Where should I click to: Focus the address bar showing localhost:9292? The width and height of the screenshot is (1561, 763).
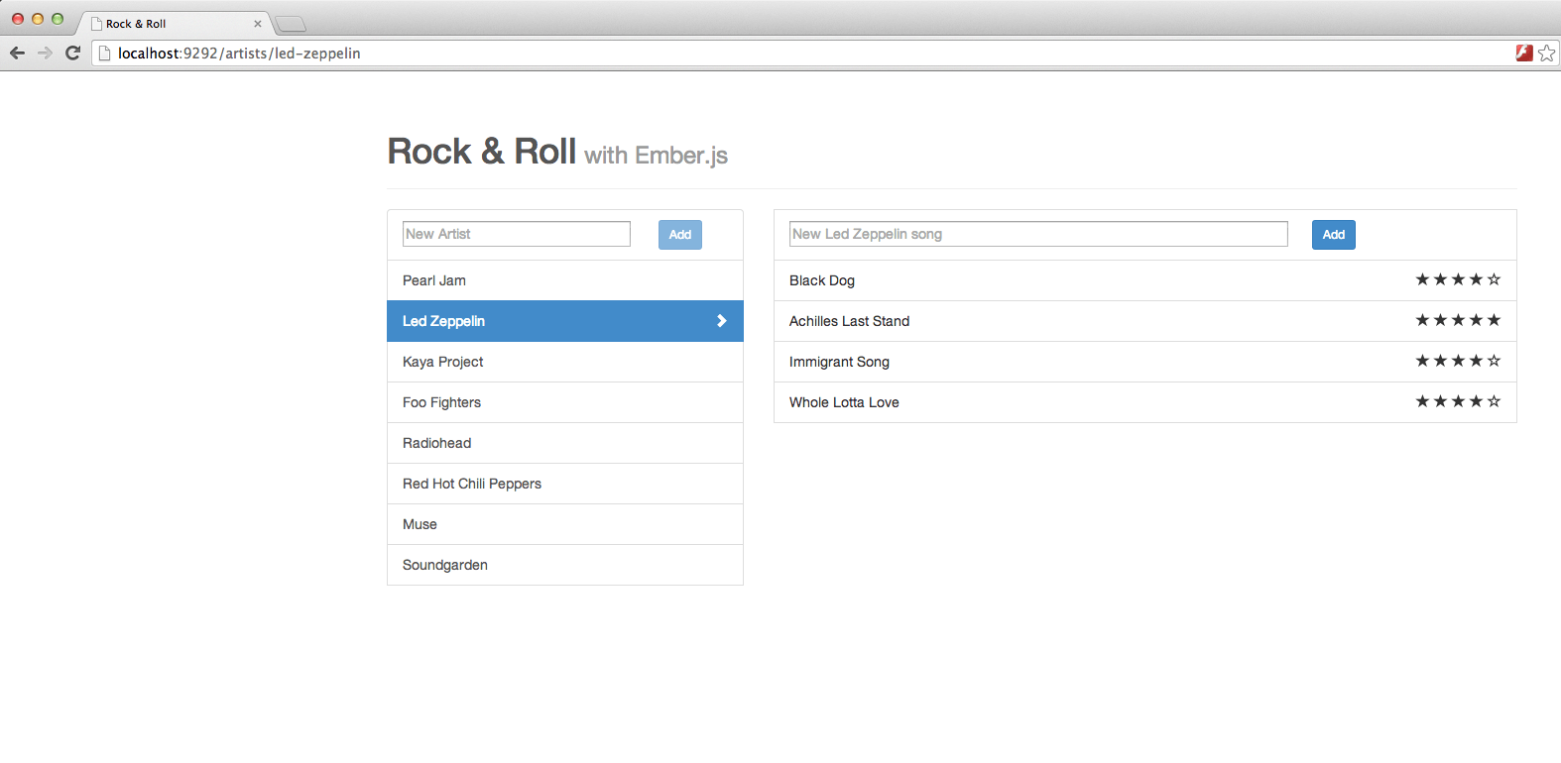(x=803, y=54)
